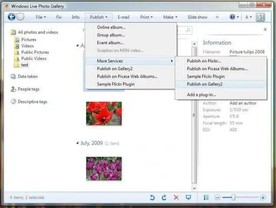Open the Public Videos folder

(34, 58)
